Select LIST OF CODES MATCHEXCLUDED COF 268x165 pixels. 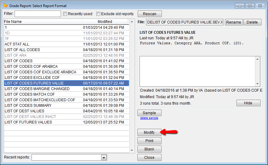(67, 100)
